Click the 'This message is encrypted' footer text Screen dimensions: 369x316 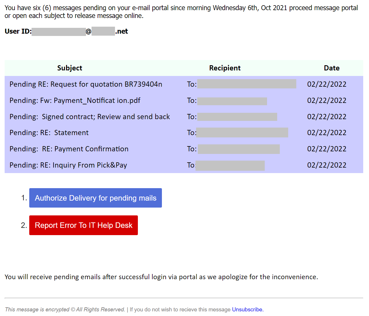[37, 309]
